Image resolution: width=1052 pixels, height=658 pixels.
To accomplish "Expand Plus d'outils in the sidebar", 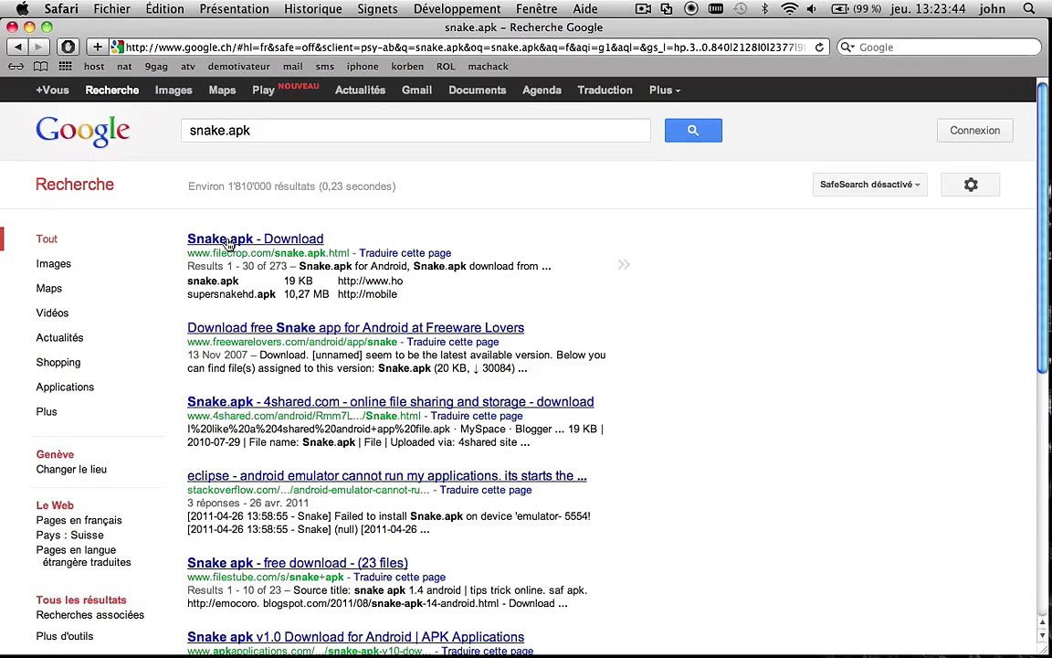I will 65,636.
